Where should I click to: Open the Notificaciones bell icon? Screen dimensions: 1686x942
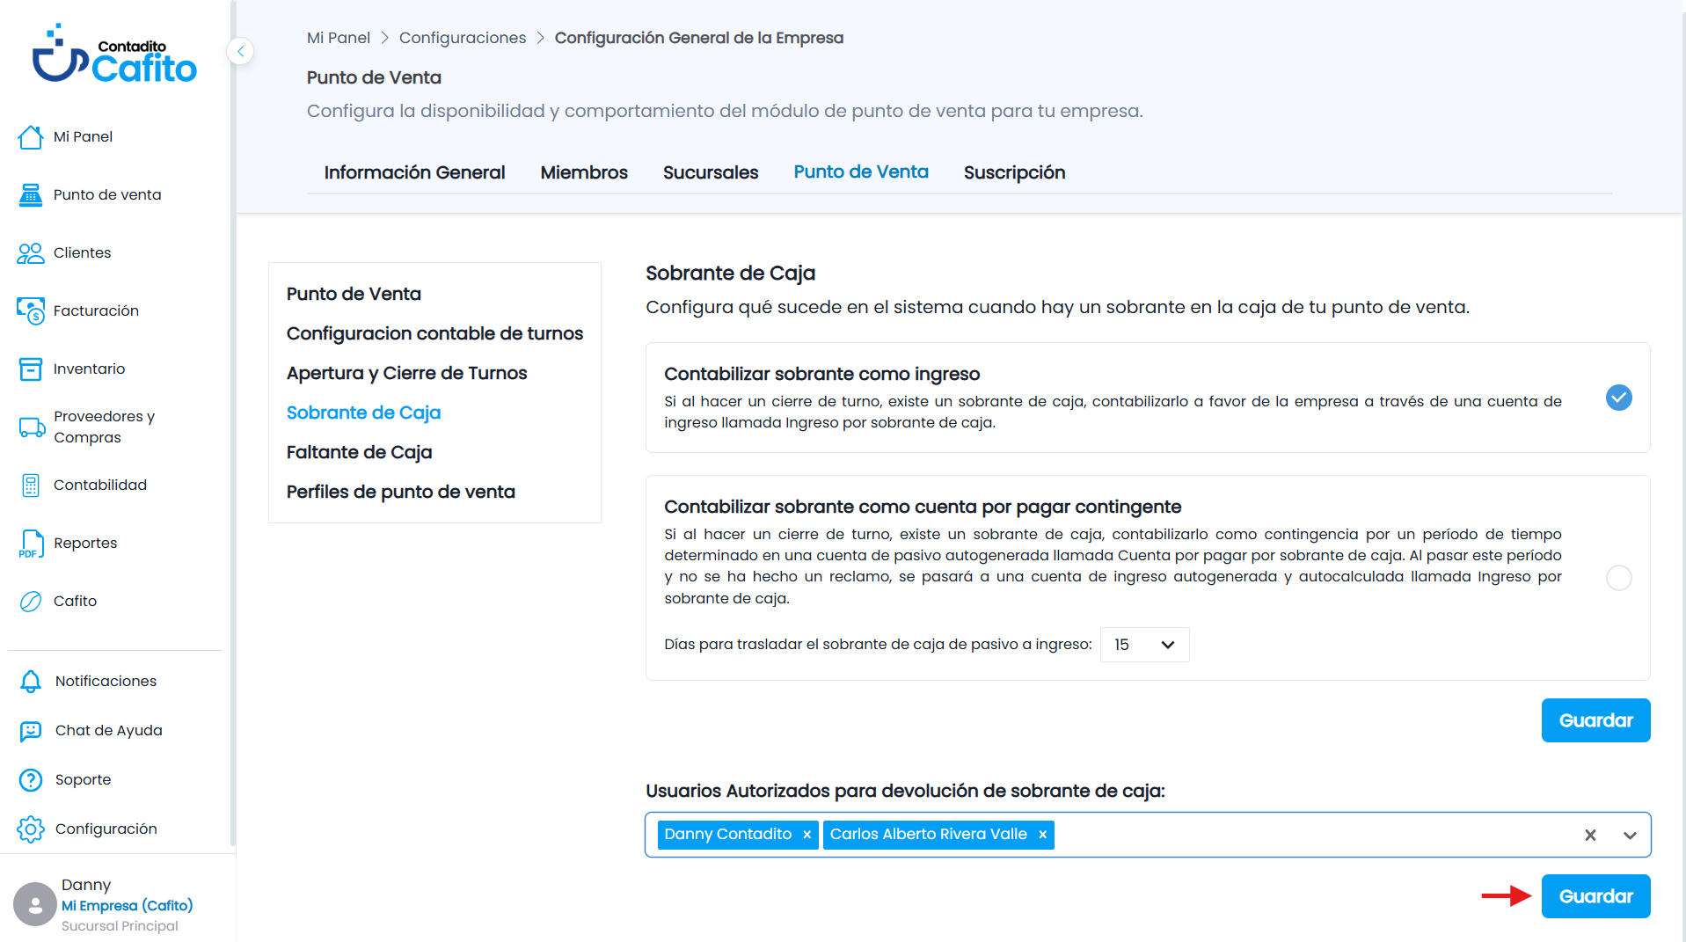[31, 682]
